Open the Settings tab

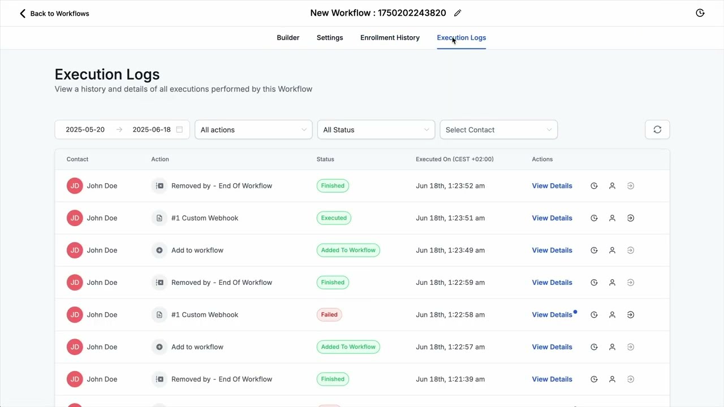(x=330, y=38)
